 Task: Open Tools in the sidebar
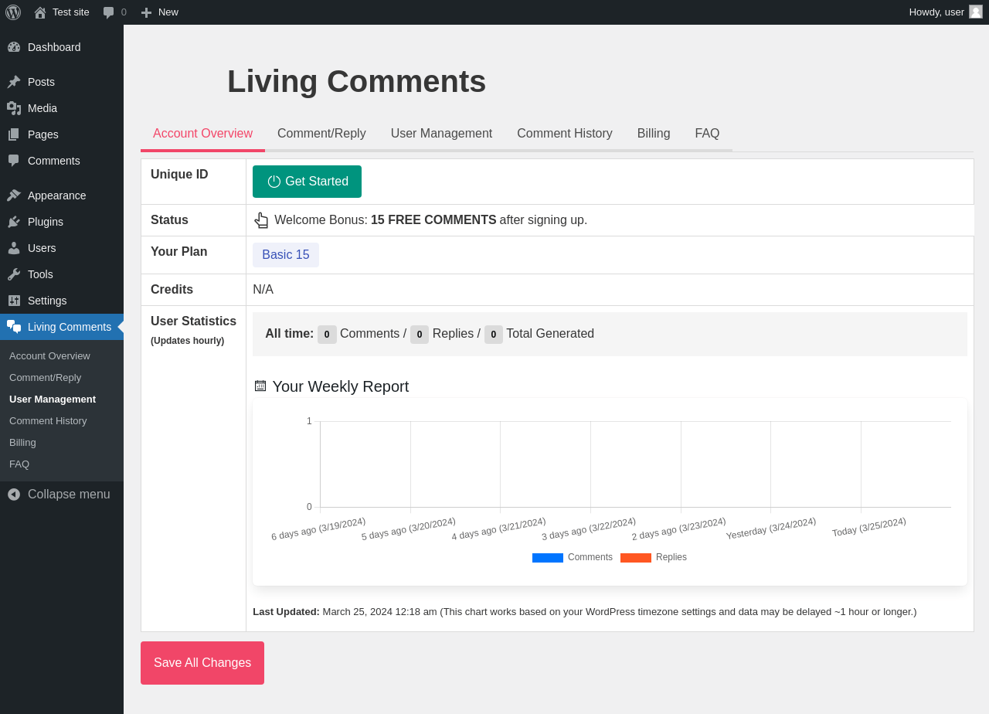click(x=62, y=274)
